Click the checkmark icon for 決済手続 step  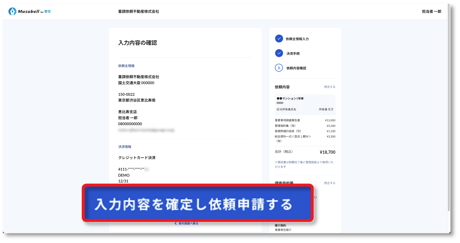(x=279, y=53)
